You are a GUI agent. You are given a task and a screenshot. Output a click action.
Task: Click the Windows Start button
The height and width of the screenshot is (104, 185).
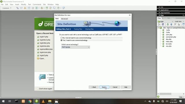coord(3,101)
